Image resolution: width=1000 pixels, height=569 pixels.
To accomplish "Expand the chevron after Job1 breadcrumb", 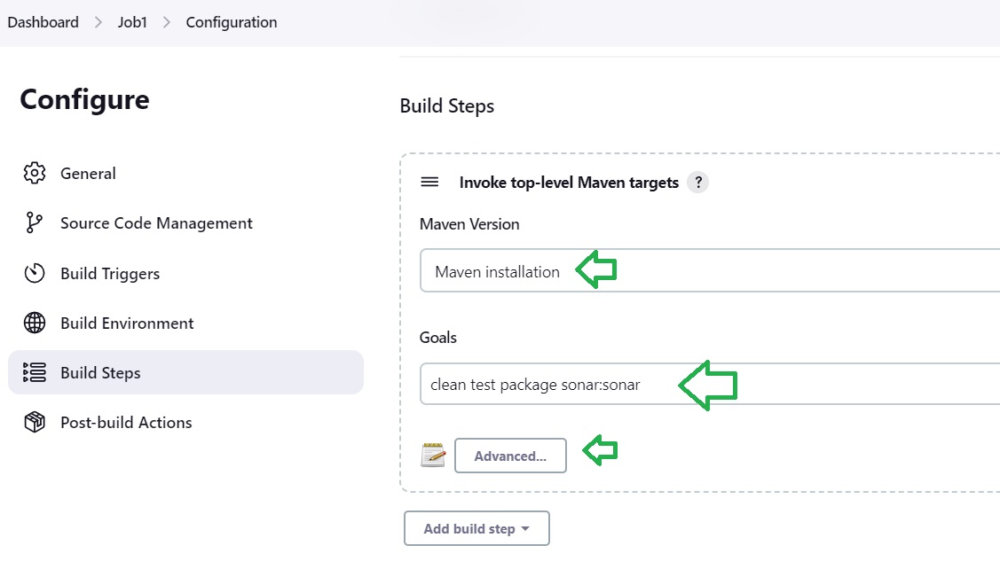I will click(x=167, y=22).
